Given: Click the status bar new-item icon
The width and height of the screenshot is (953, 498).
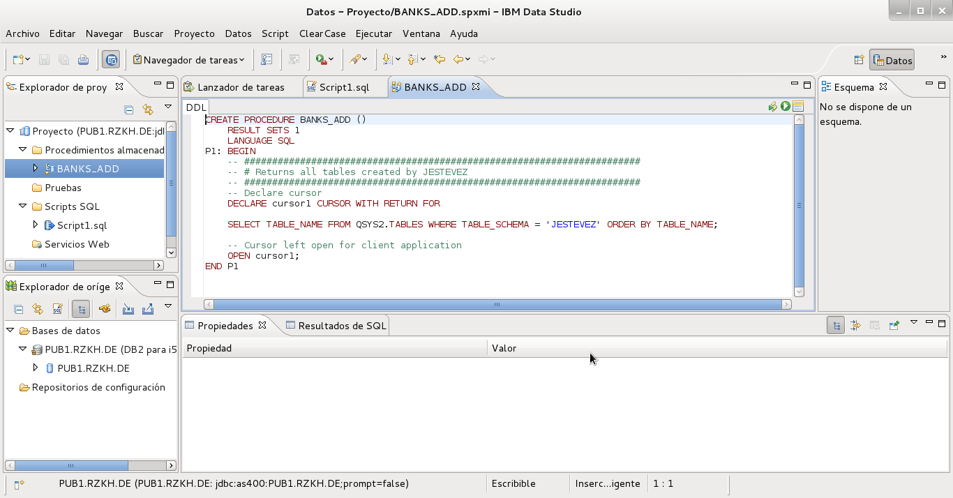Looking at the screenshot, I should pos(19,483).
